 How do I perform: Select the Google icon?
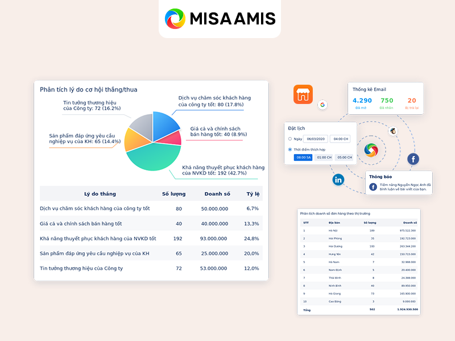pos(322,105)
